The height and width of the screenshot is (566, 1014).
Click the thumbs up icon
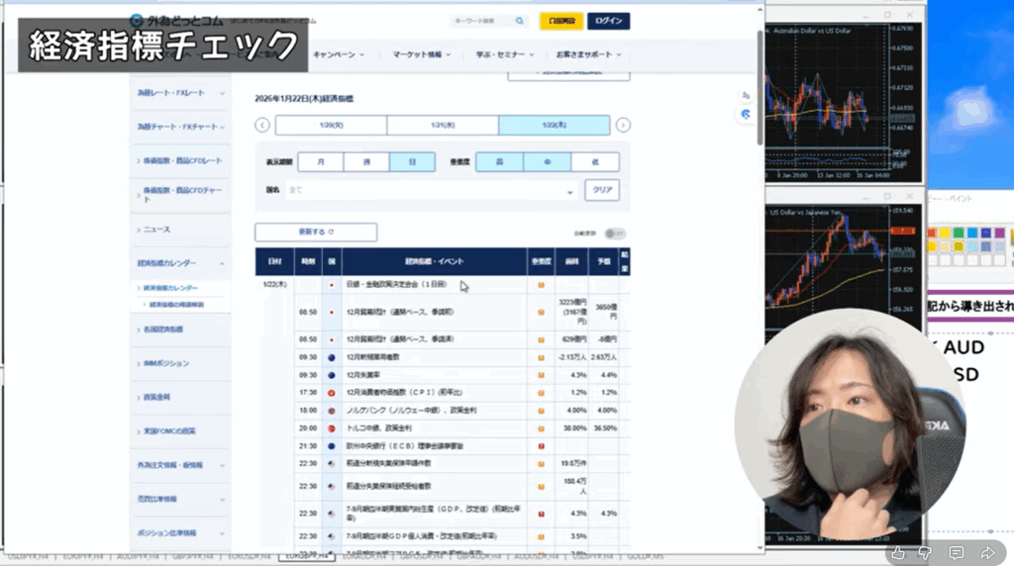point(898,552)
